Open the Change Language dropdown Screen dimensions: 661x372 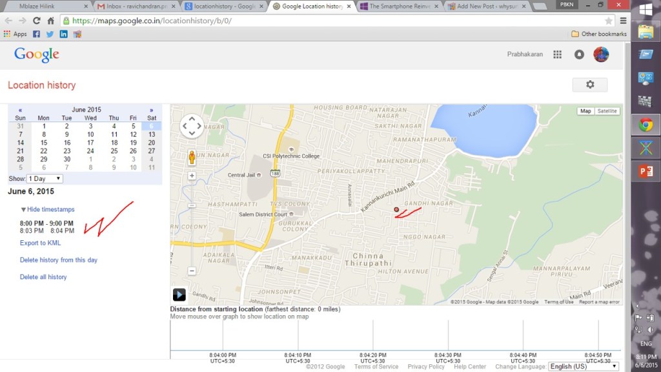(582, 366)
